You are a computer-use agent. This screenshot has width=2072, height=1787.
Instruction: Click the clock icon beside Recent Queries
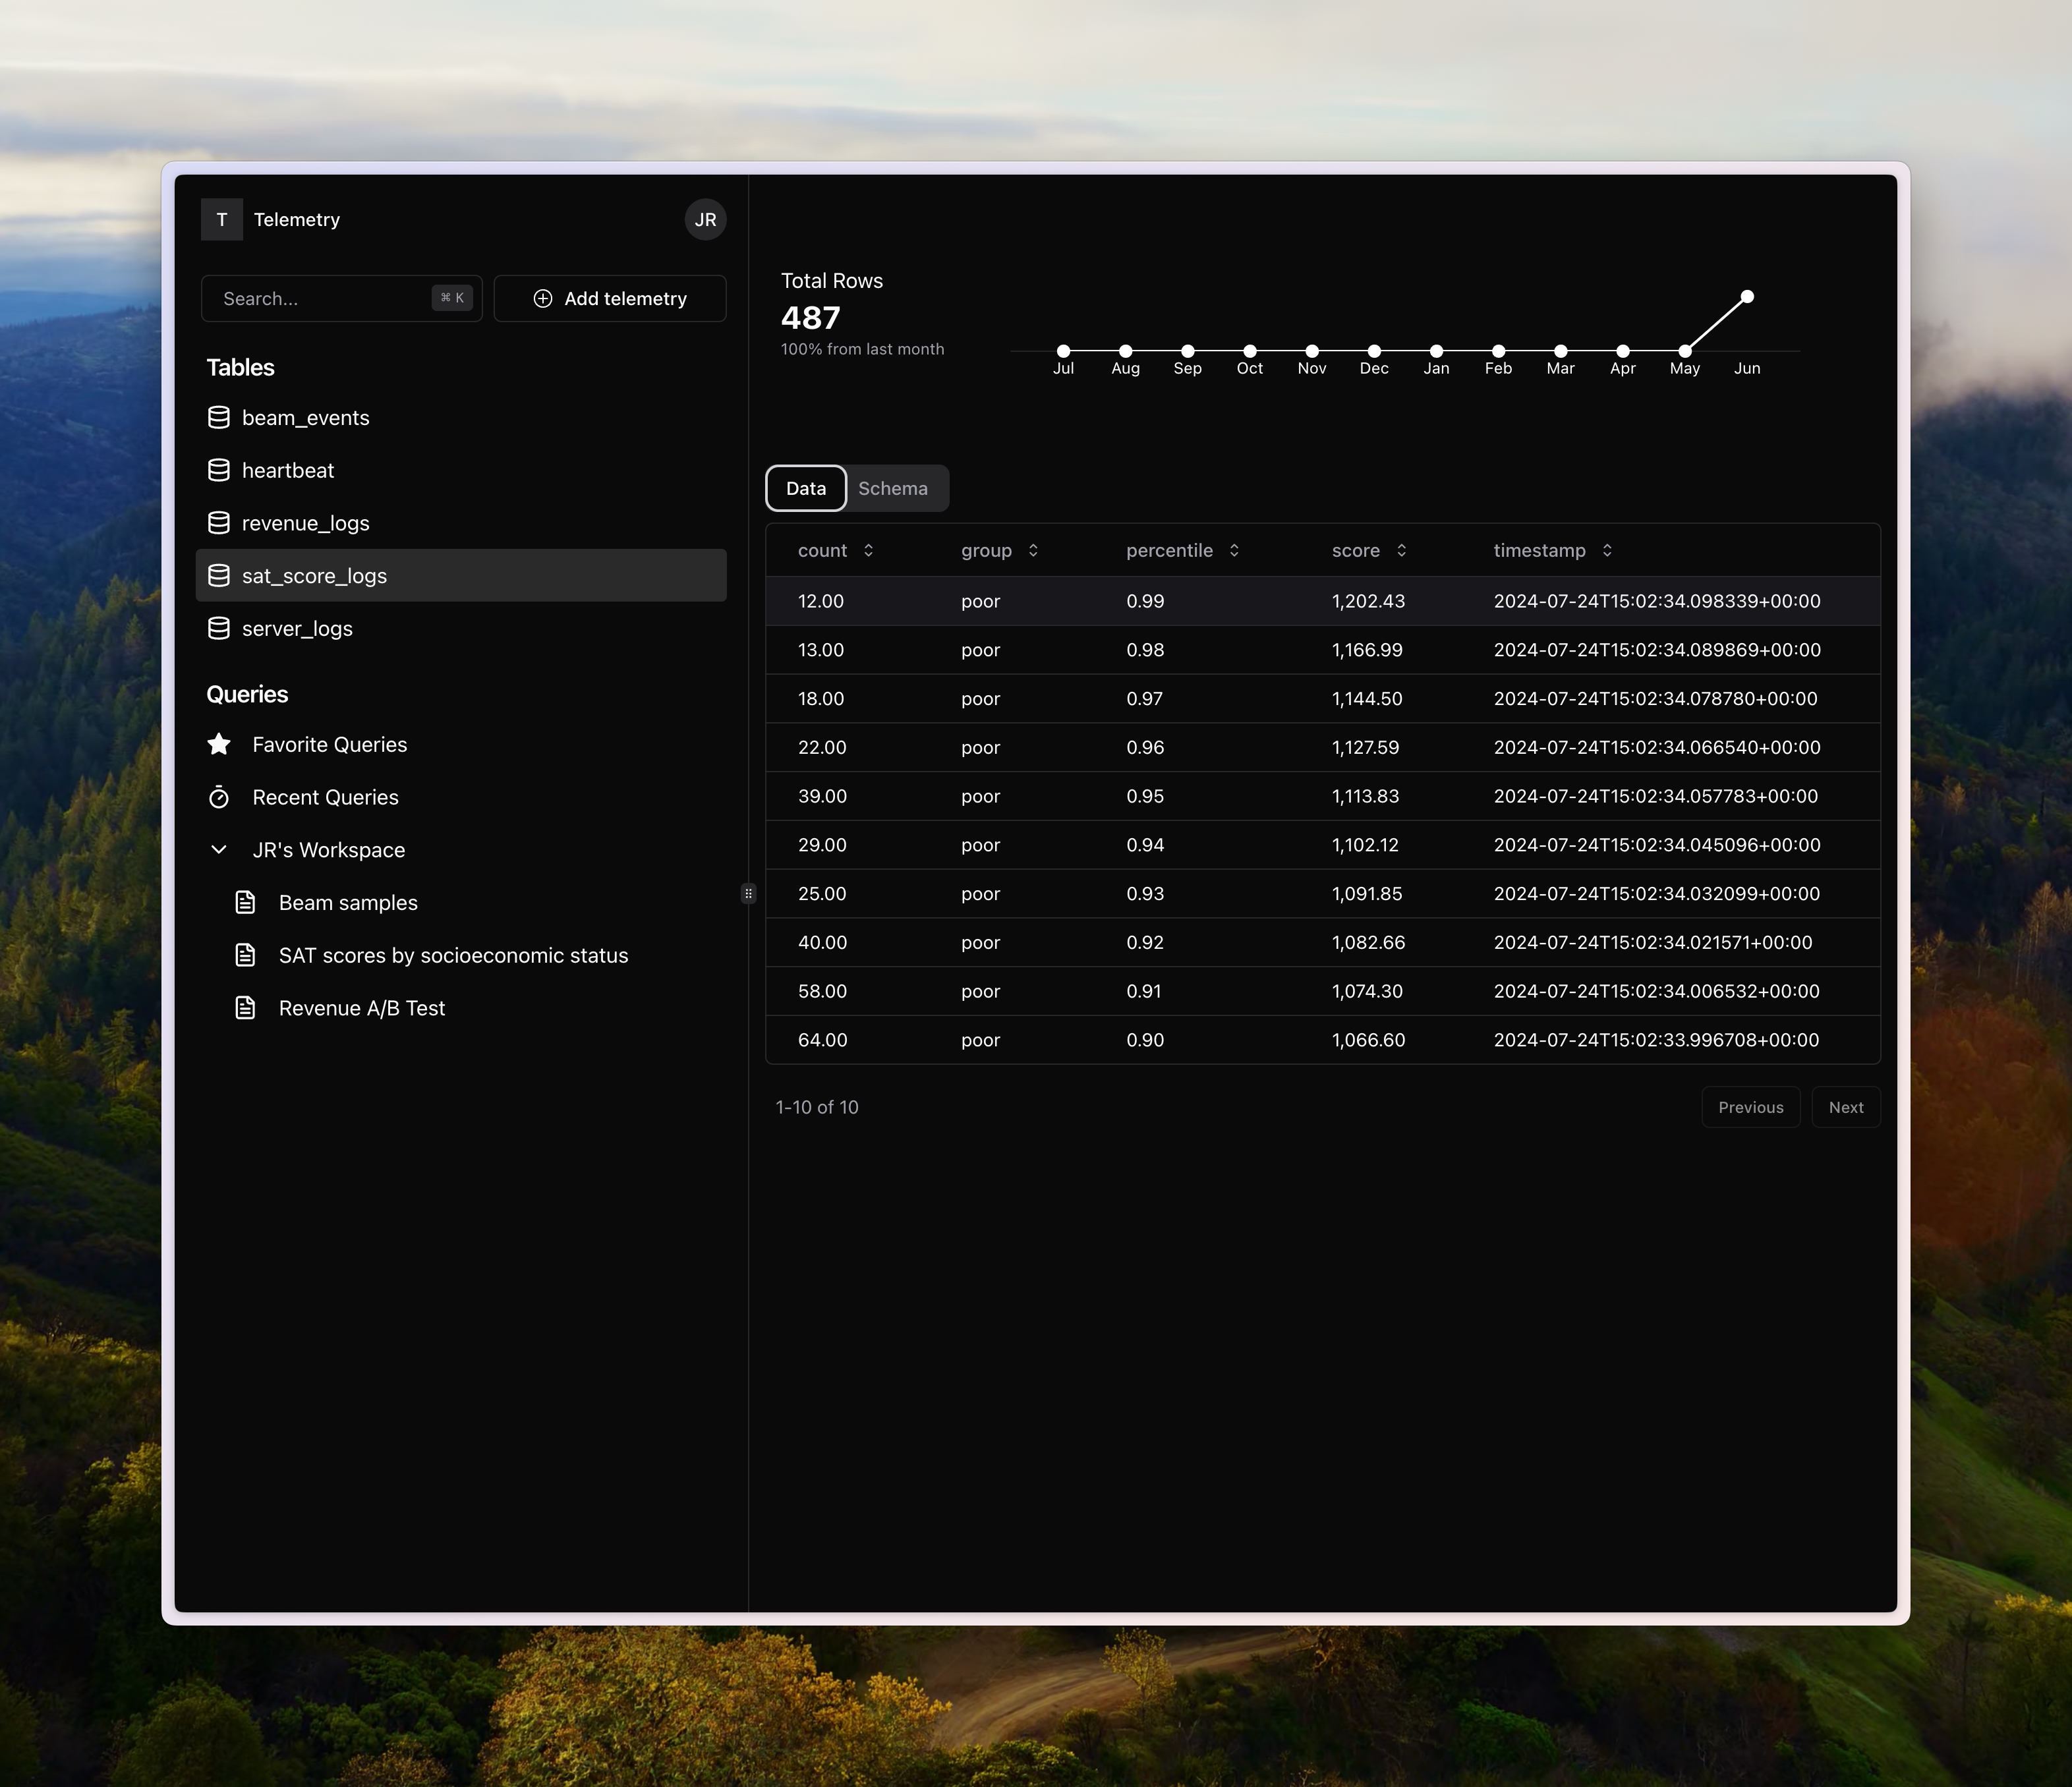(x=219, y=796)
